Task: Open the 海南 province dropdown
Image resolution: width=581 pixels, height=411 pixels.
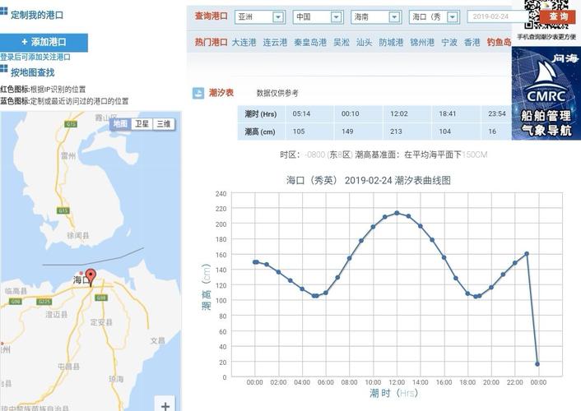Action: [376, 17]
